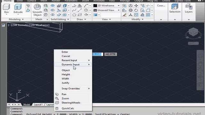Select the Justify option in context menu
This screenshot has height=115, width=205.
click(x=73, y=83)
